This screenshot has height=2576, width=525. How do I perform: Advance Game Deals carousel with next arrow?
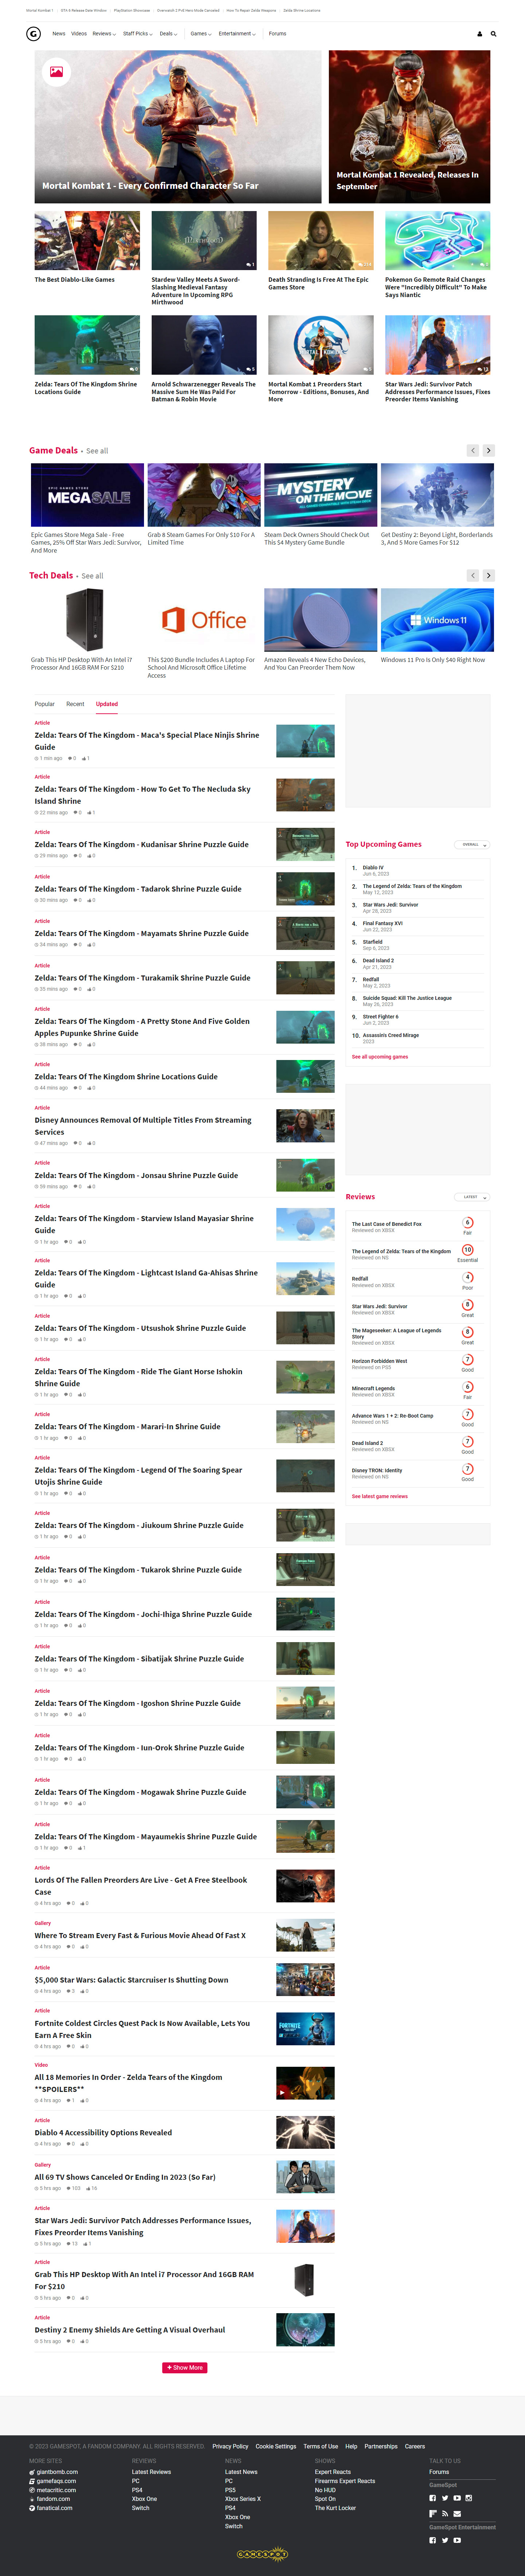coord(488,451)
